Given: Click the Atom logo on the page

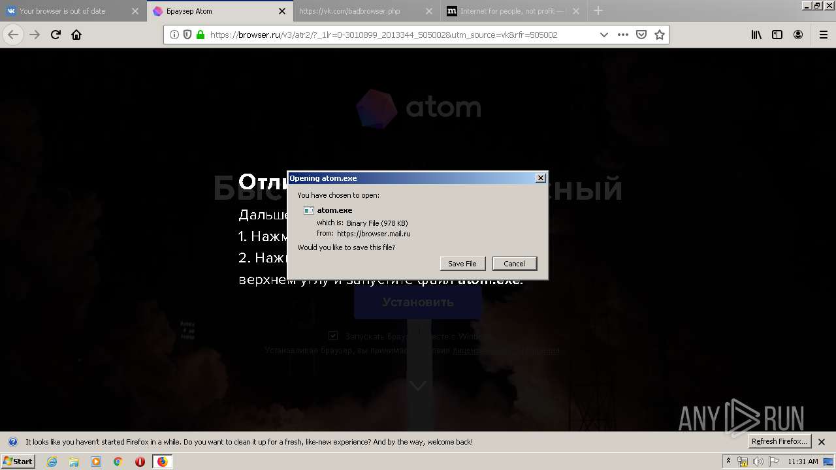Looking at the screenshot, I should click(419, 108).
